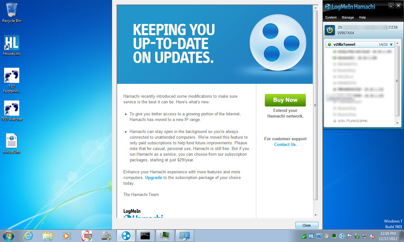Click the Hamachi tray icon

[342, 236]
